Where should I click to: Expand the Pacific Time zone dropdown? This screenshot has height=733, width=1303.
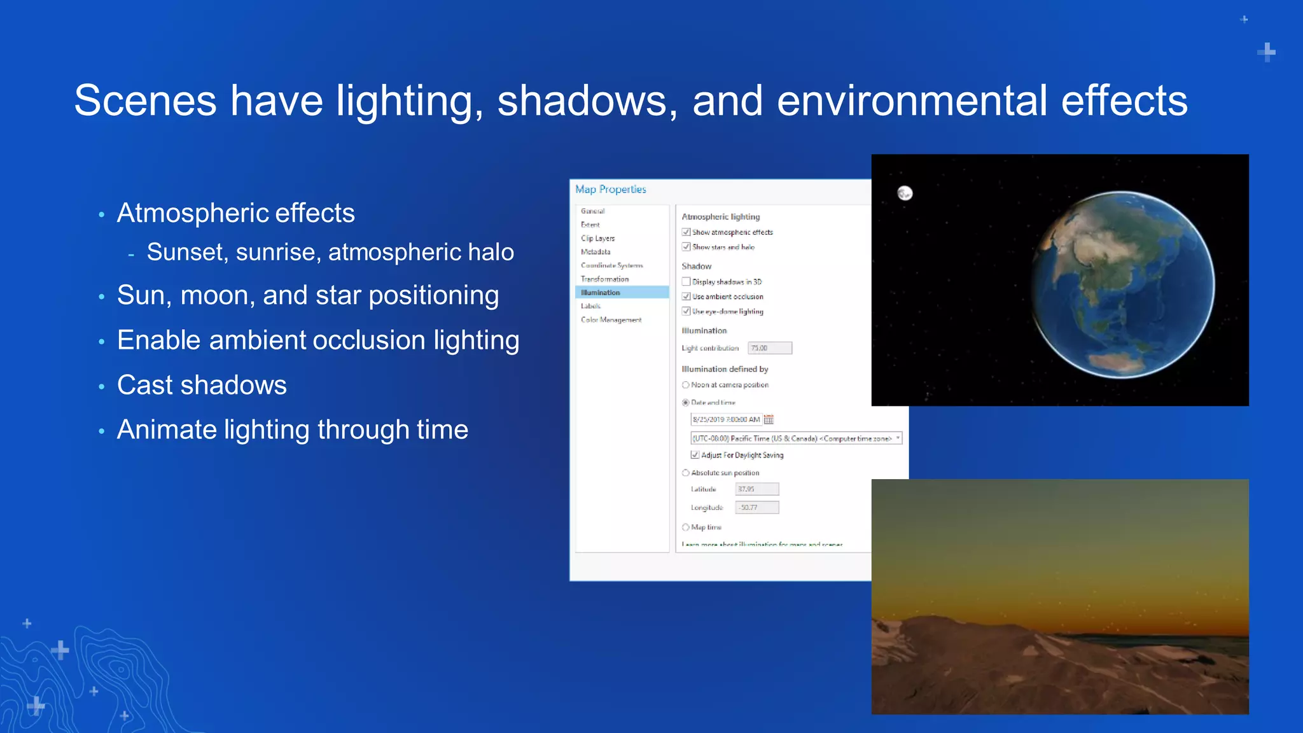(x=898, y=438)
